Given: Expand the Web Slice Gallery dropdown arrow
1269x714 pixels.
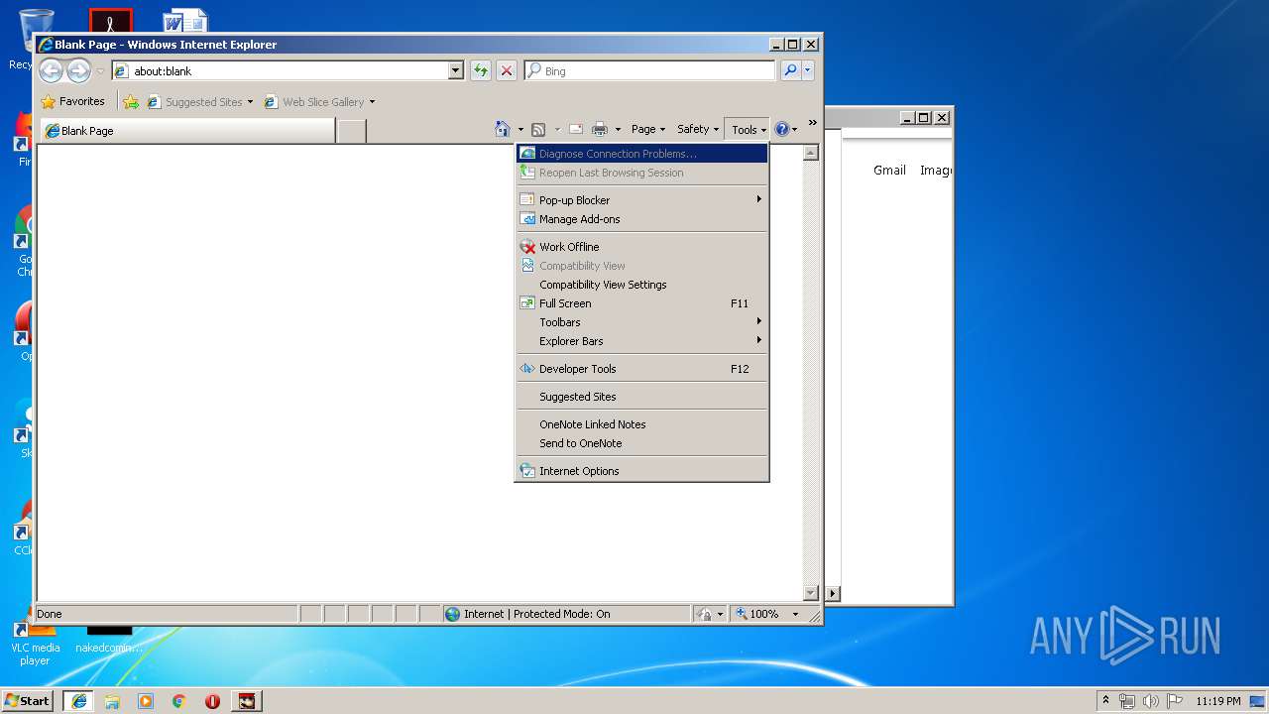Looking at the screenshot, I should pos(372,101).
